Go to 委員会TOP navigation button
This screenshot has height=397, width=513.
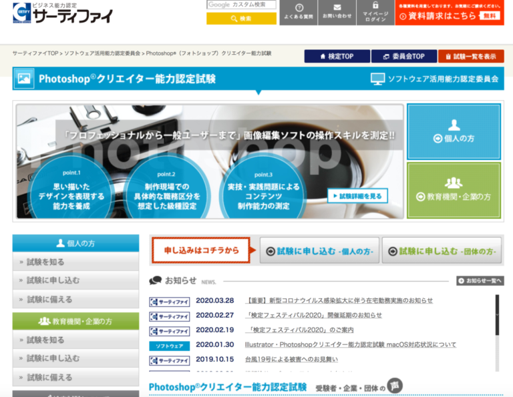pos(404,56)
